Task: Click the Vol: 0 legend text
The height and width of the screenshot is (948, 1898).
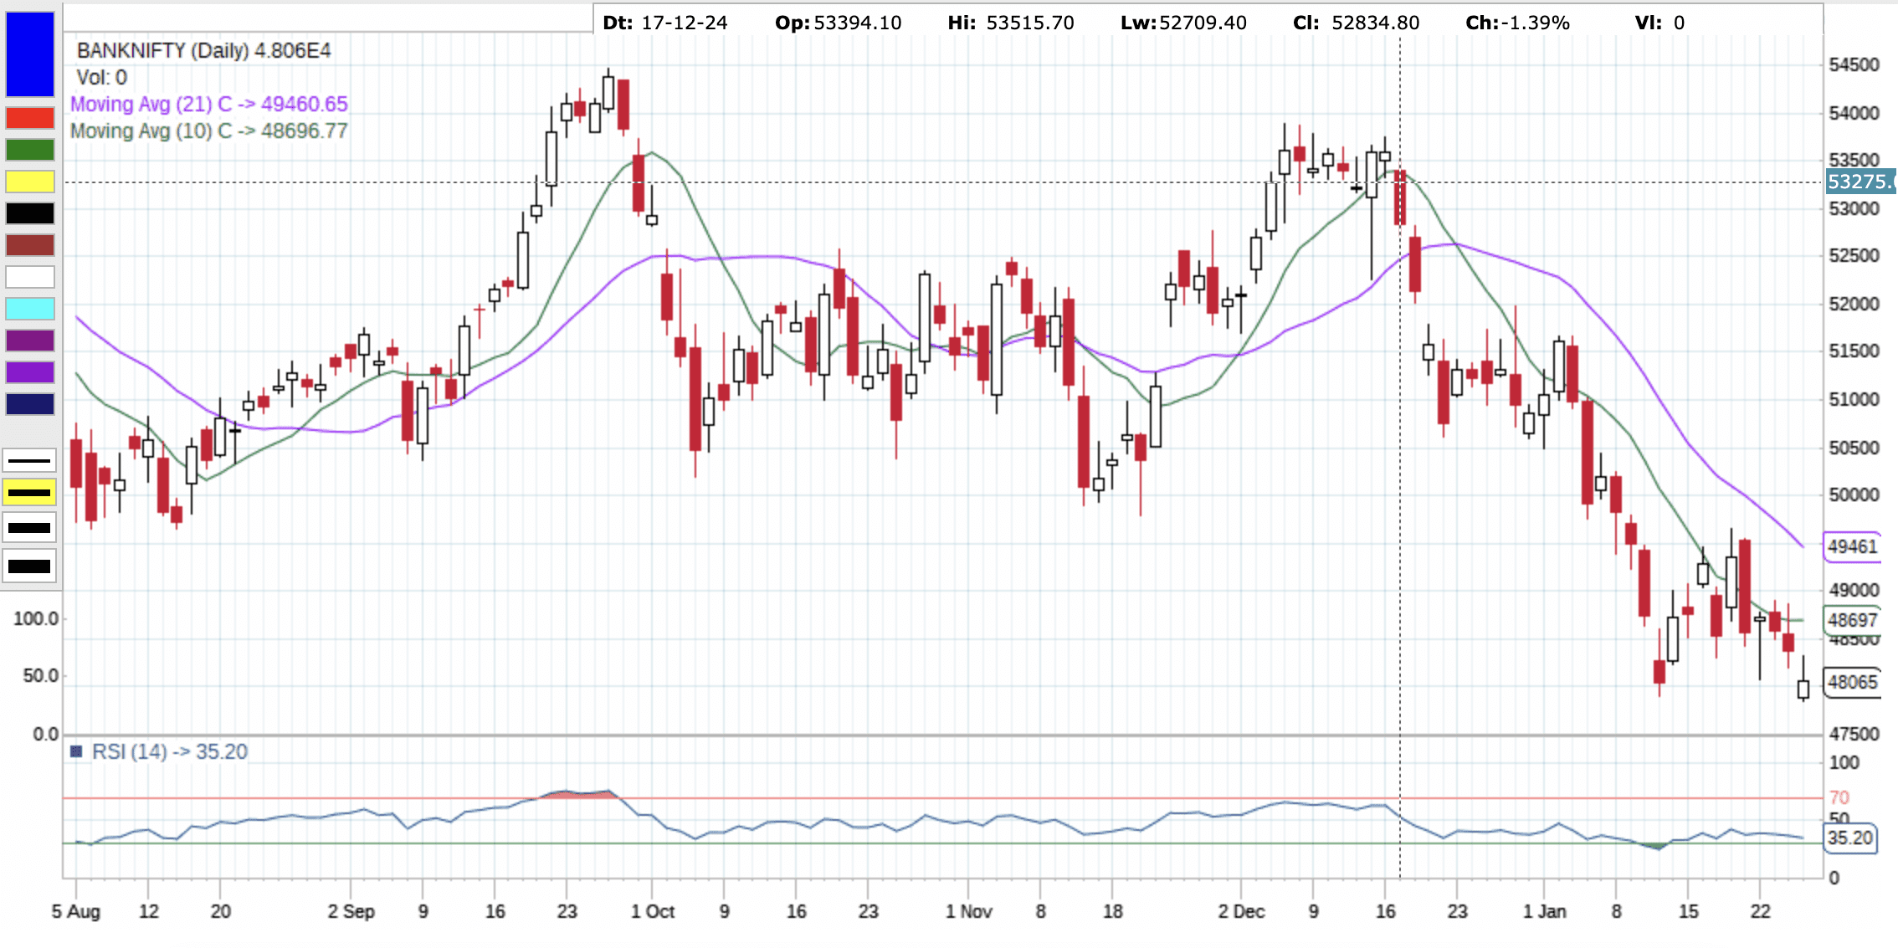Action: tap(101, 77)
